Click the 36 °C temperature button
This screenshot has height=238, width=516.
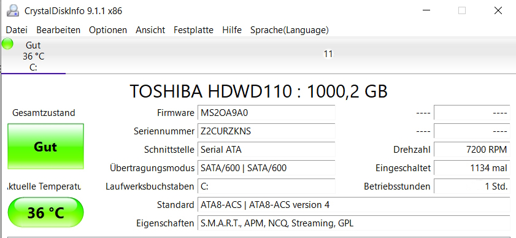(x=46, y=213)
